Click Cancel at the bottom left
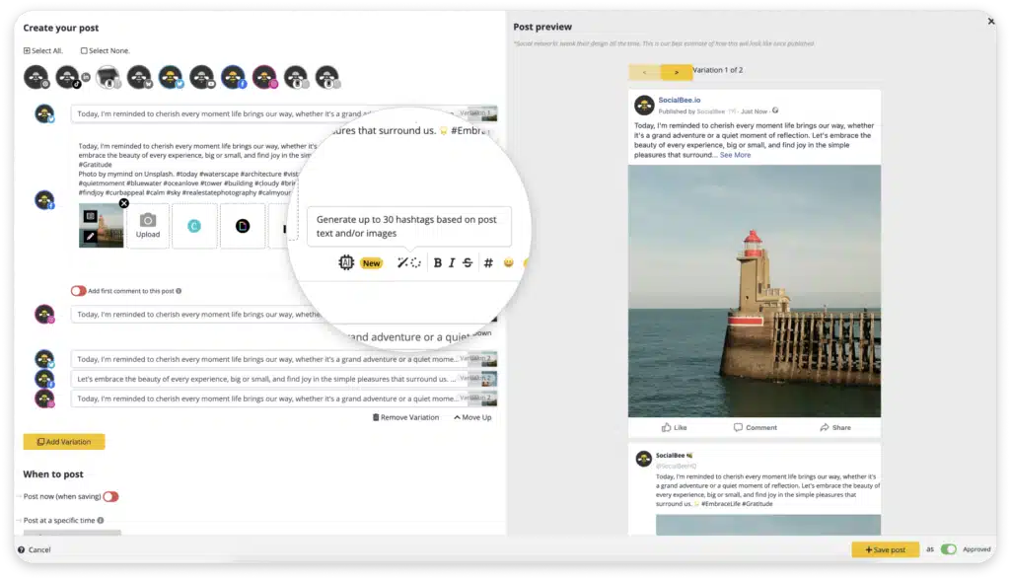Screen dimensions: 1010x580 [39, 549]
